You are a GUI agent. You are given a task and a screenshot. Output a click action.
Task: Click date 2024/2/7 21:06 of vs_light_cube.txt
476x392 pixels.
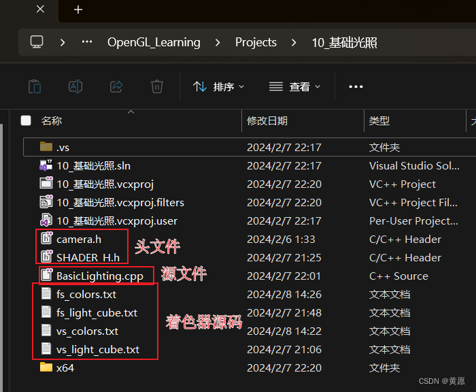(284, 350)
